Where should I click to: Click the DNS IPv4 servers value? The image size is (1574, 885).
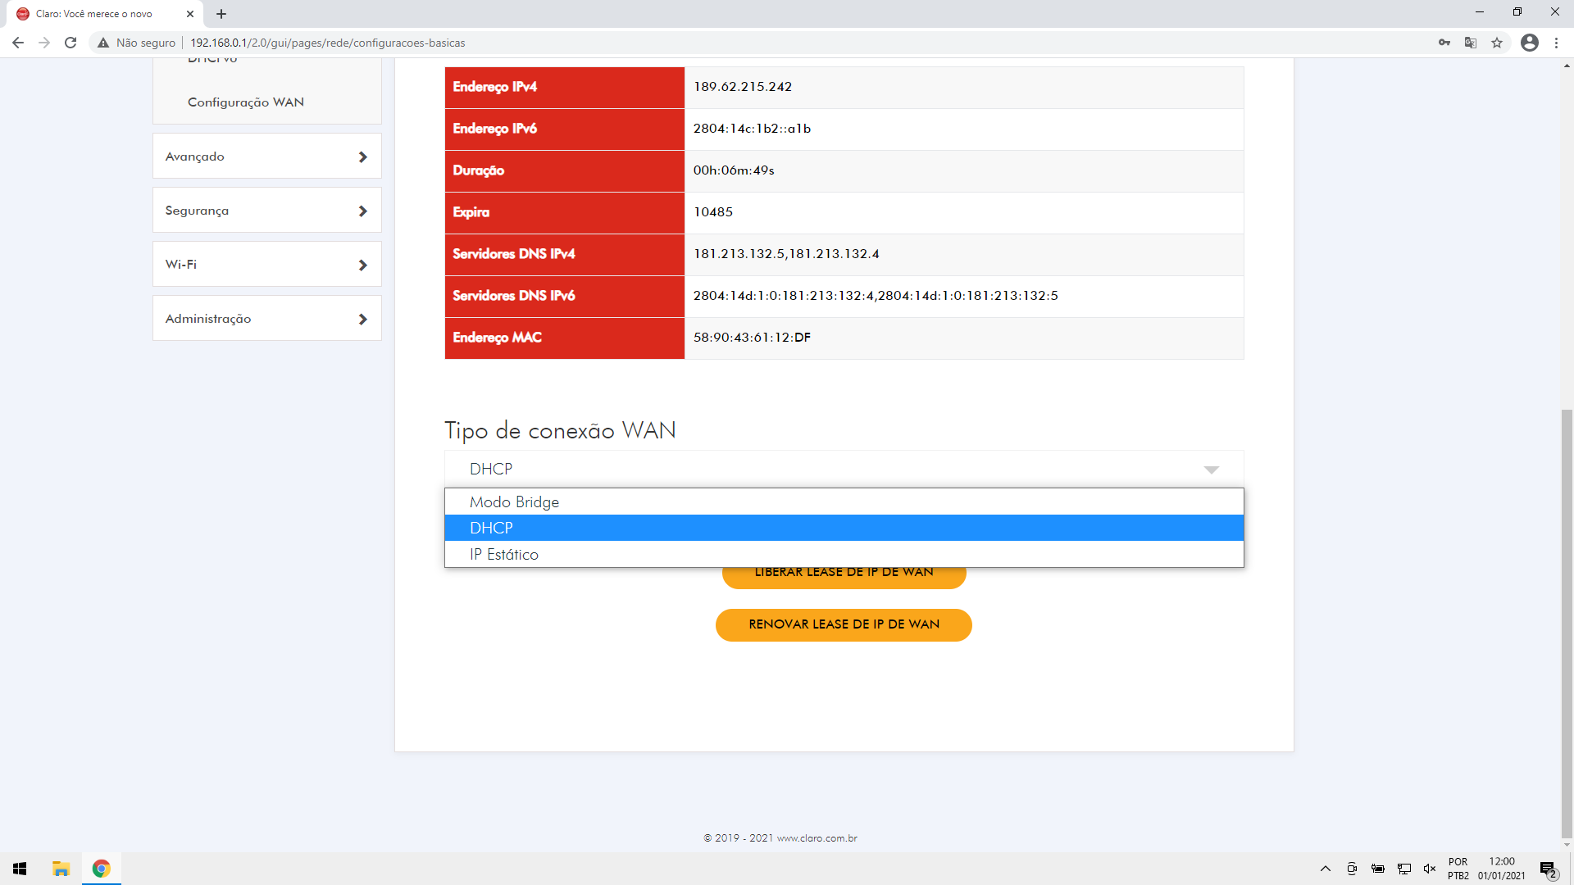click(x=786, y=254)
